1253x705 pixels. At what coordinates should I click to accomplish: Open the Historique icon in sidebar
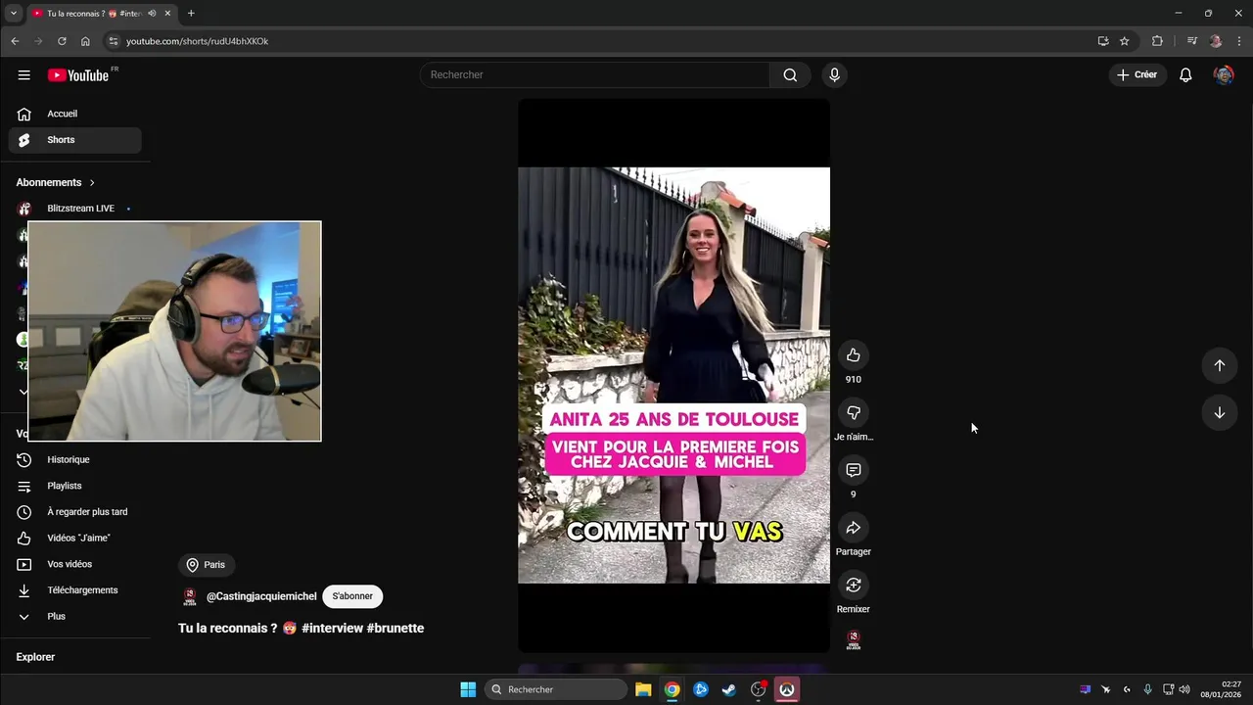tap(24, 460)
